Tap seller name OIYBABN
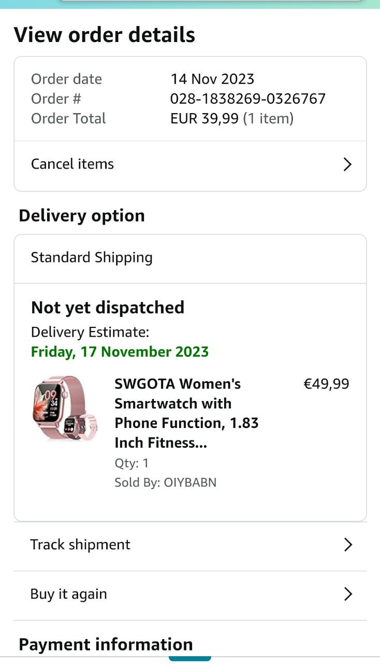The height and width of the screenshot is (664, 380). click(190, 482)
